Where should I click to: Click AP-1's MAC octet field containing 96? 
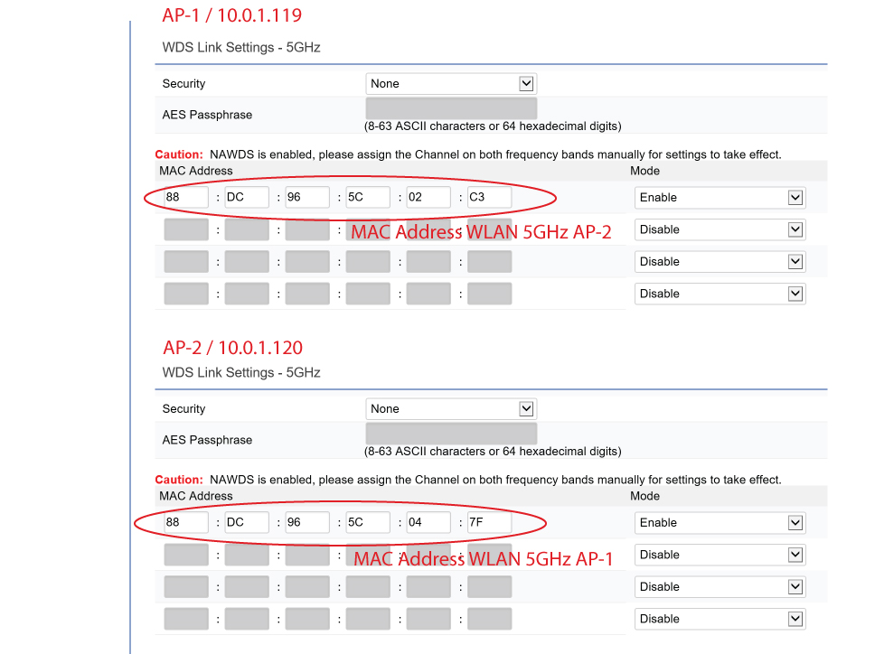coord(307,197)
